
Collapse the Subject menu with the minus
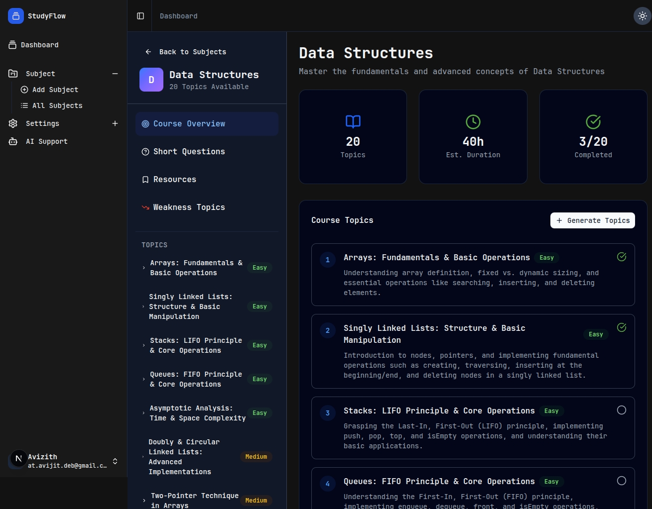coord(115,74)
